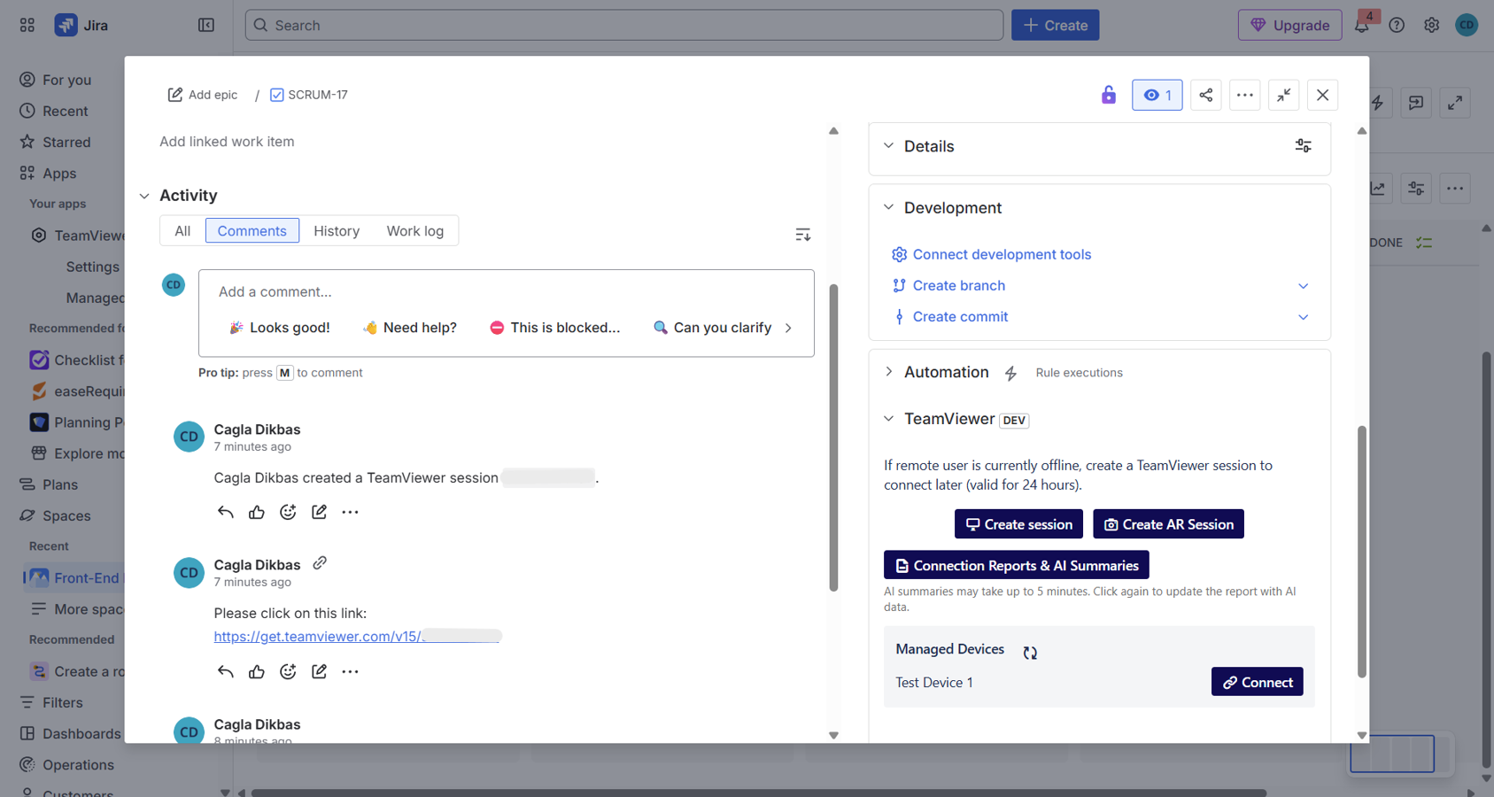Open the settings gear in top bar
Screen dimensions: 1494x797
1432,25
